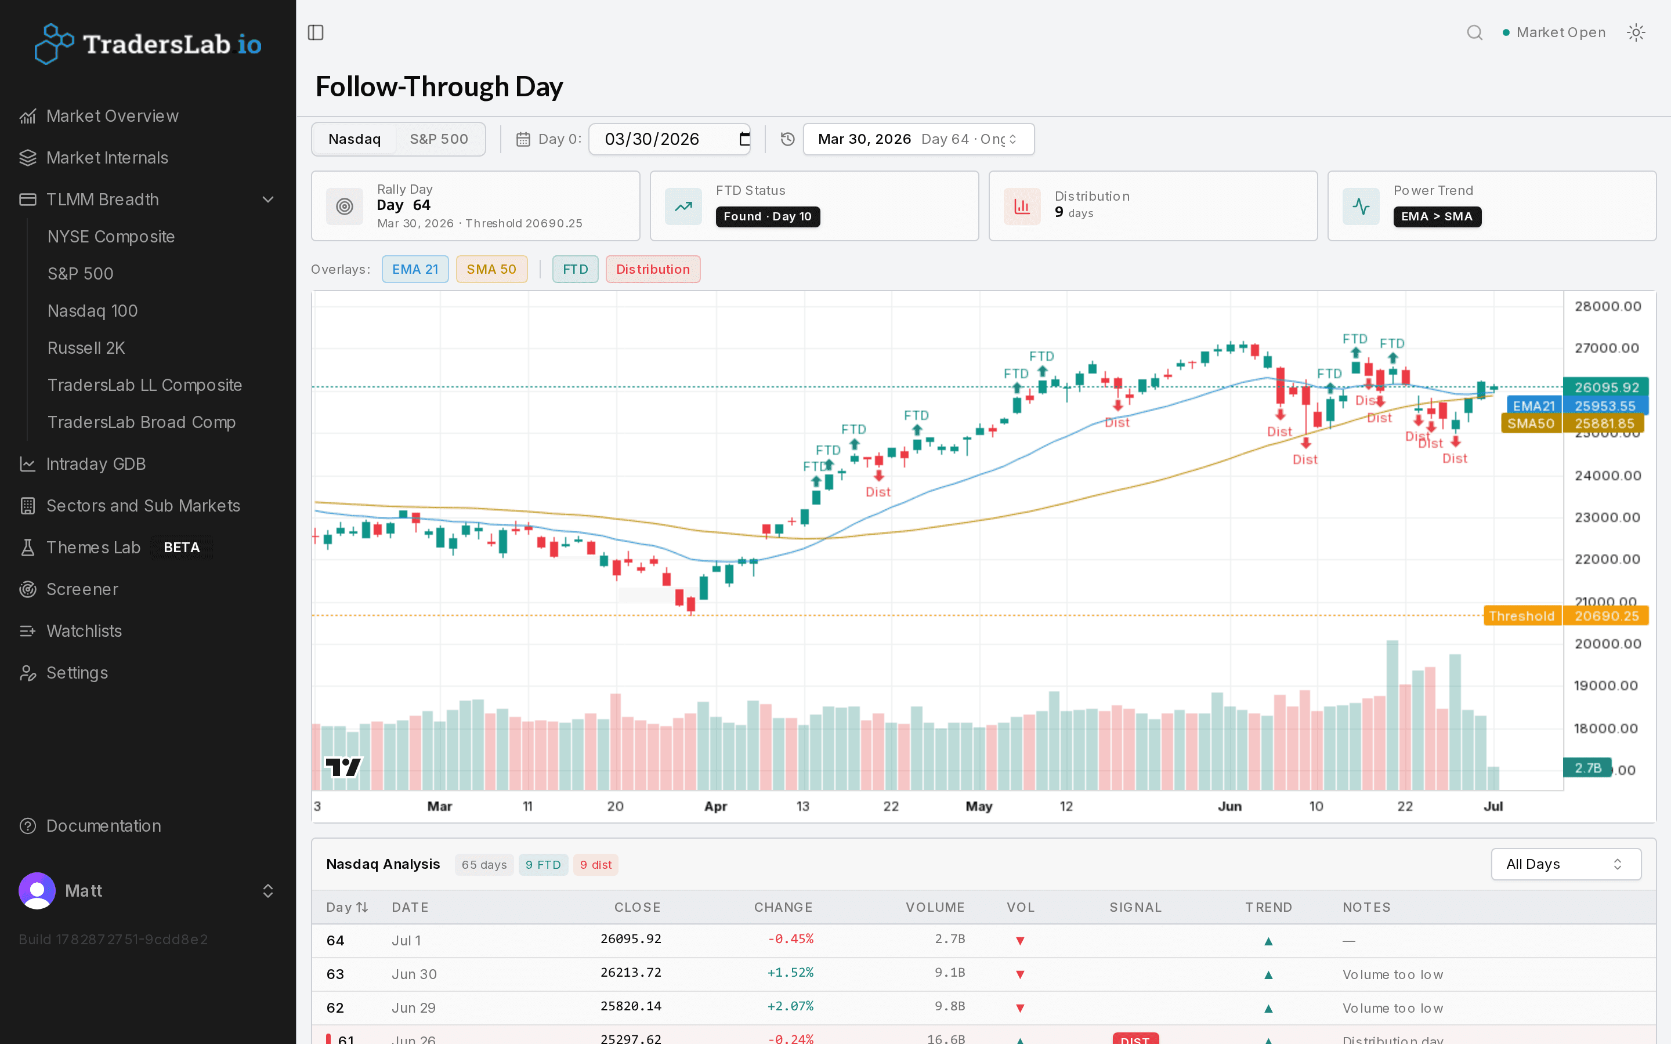Click the Settings user-cog icon
This screenshot has width=1671, height=1044.
[x=28, y=673]
